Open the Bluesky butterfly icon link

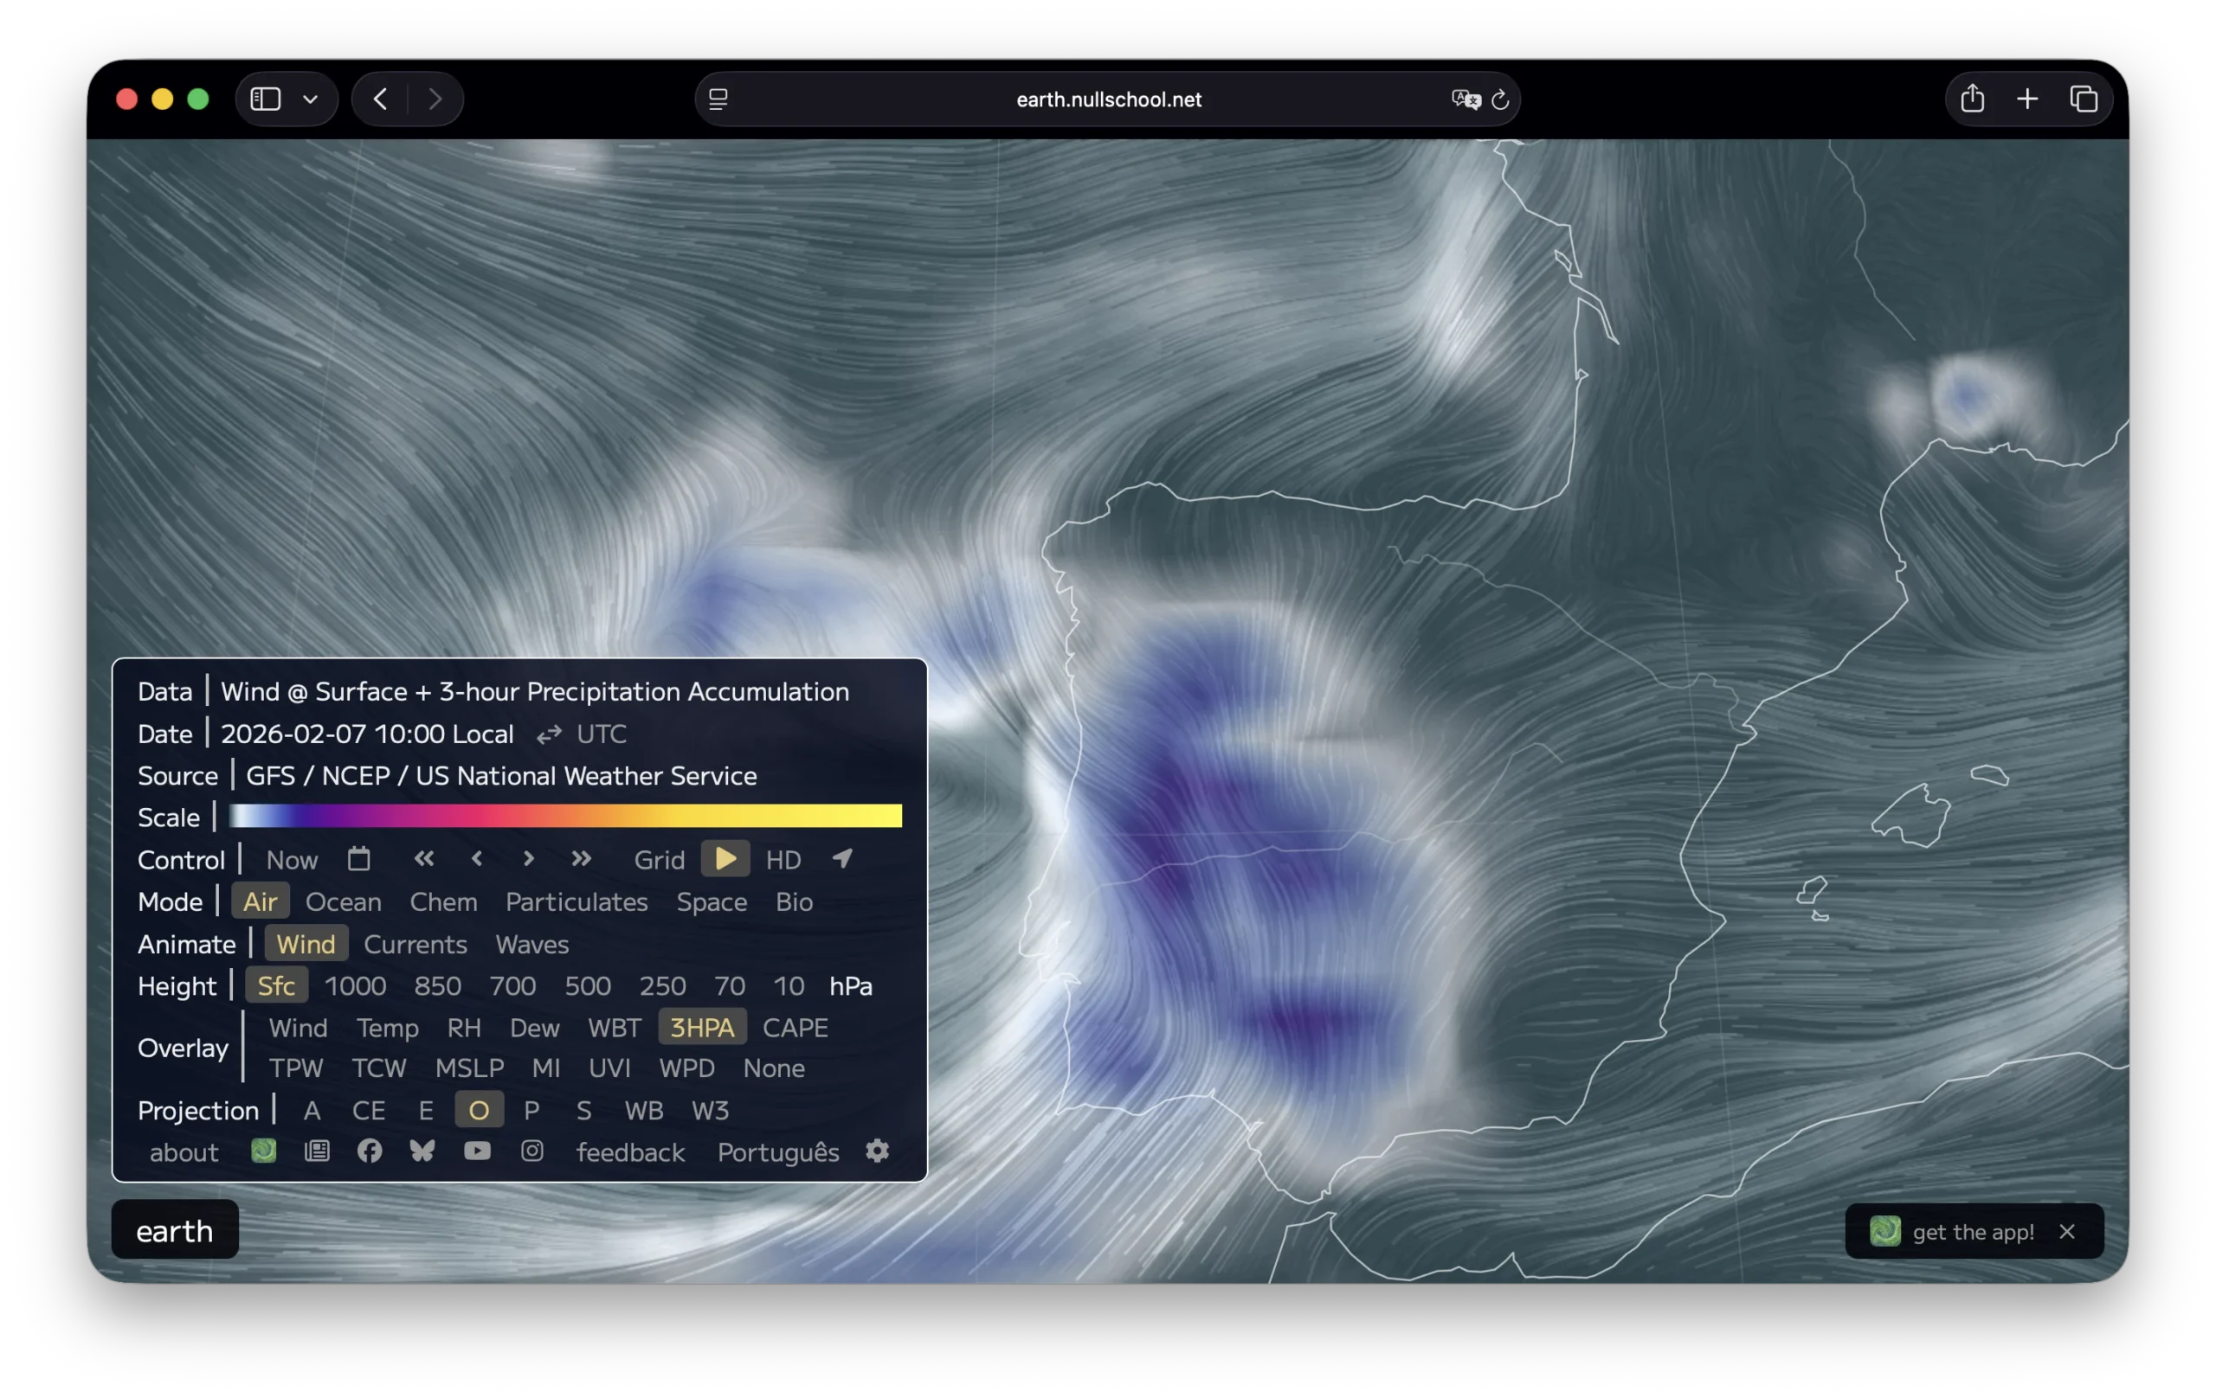[x=422, y=1151]
